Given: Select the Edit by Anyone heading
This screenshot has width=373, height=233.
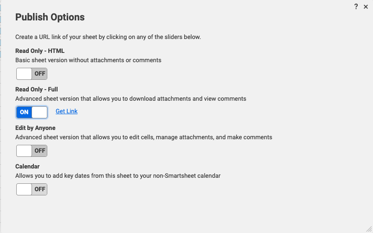Looking at the screenshot, I should tap(35, 128).
